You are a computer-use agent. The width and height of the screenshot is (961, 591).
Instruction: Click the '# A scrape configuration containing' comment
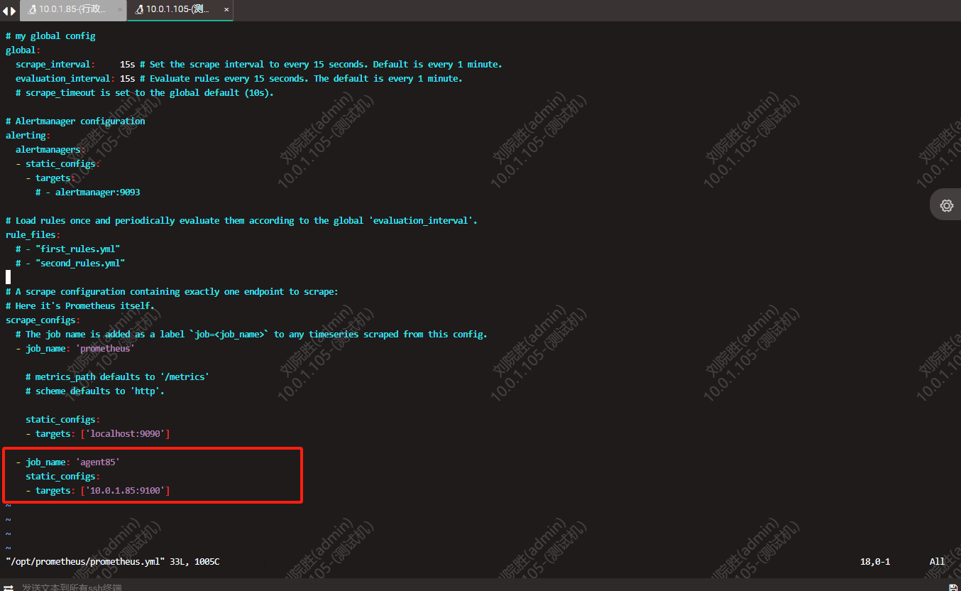(x=172, y=291)
